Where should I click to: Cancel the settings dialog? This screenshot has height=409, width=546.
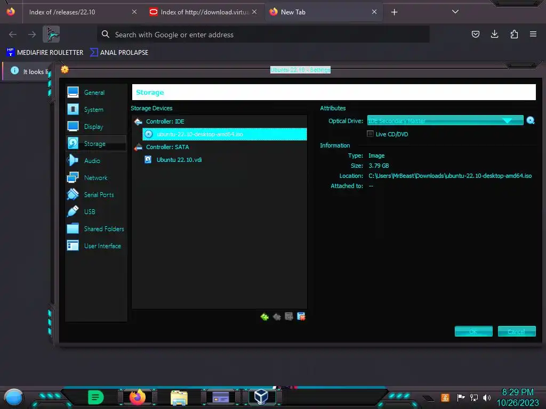[x=517, y=331]
